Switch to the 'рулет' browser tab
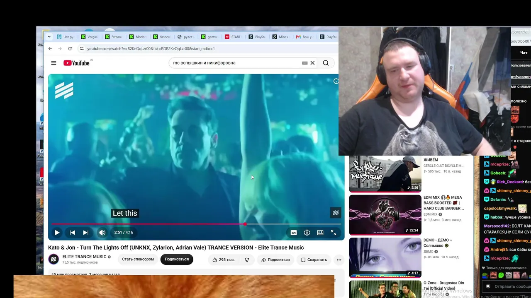This screenshot has width=531, height=298. tap(186, 37)
